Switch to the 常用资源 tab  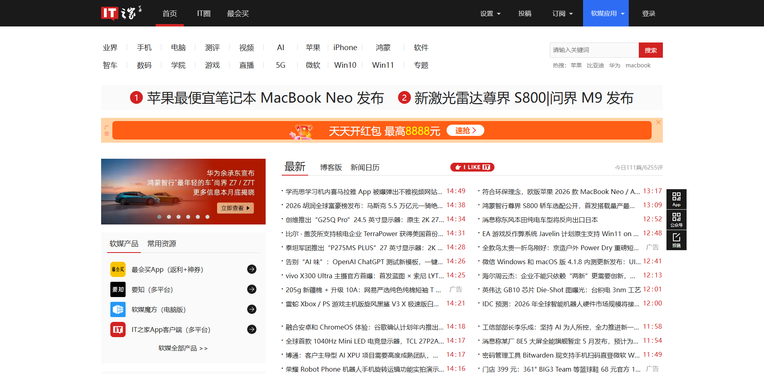(x=162, y=244)
